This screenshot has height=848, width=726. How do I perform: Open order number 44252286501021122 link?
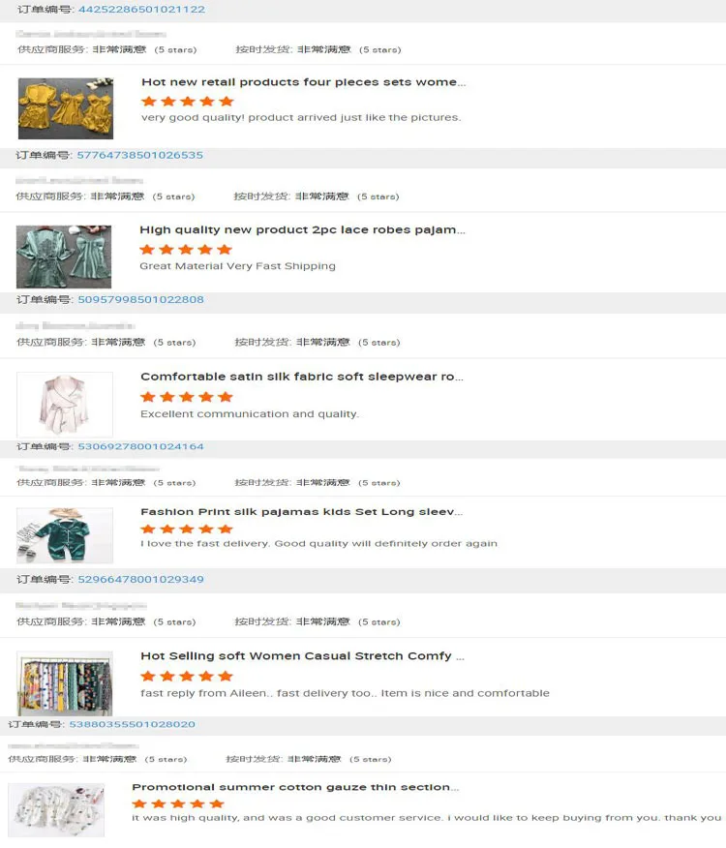[141, 9]
